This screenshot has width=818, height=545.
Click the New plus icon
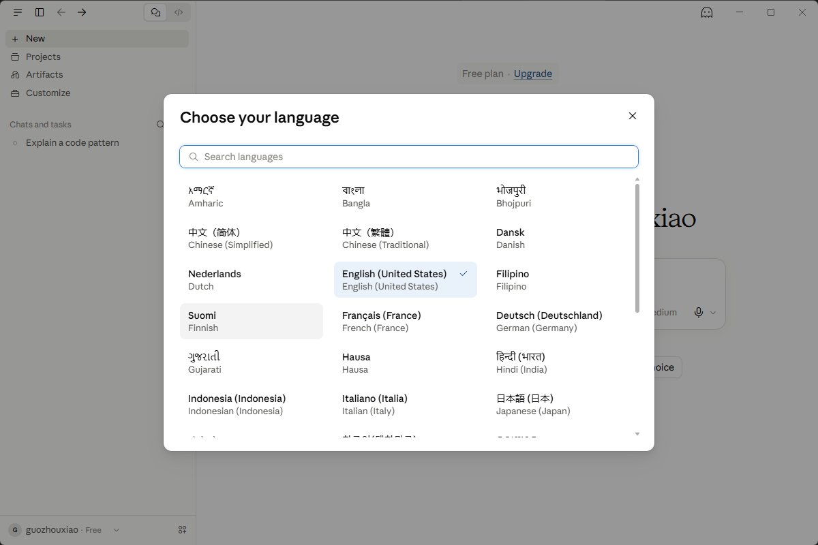coord(15,39)
